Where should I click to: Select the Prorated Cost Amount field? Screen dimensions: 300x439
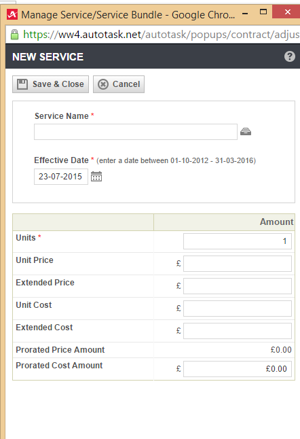238,369
